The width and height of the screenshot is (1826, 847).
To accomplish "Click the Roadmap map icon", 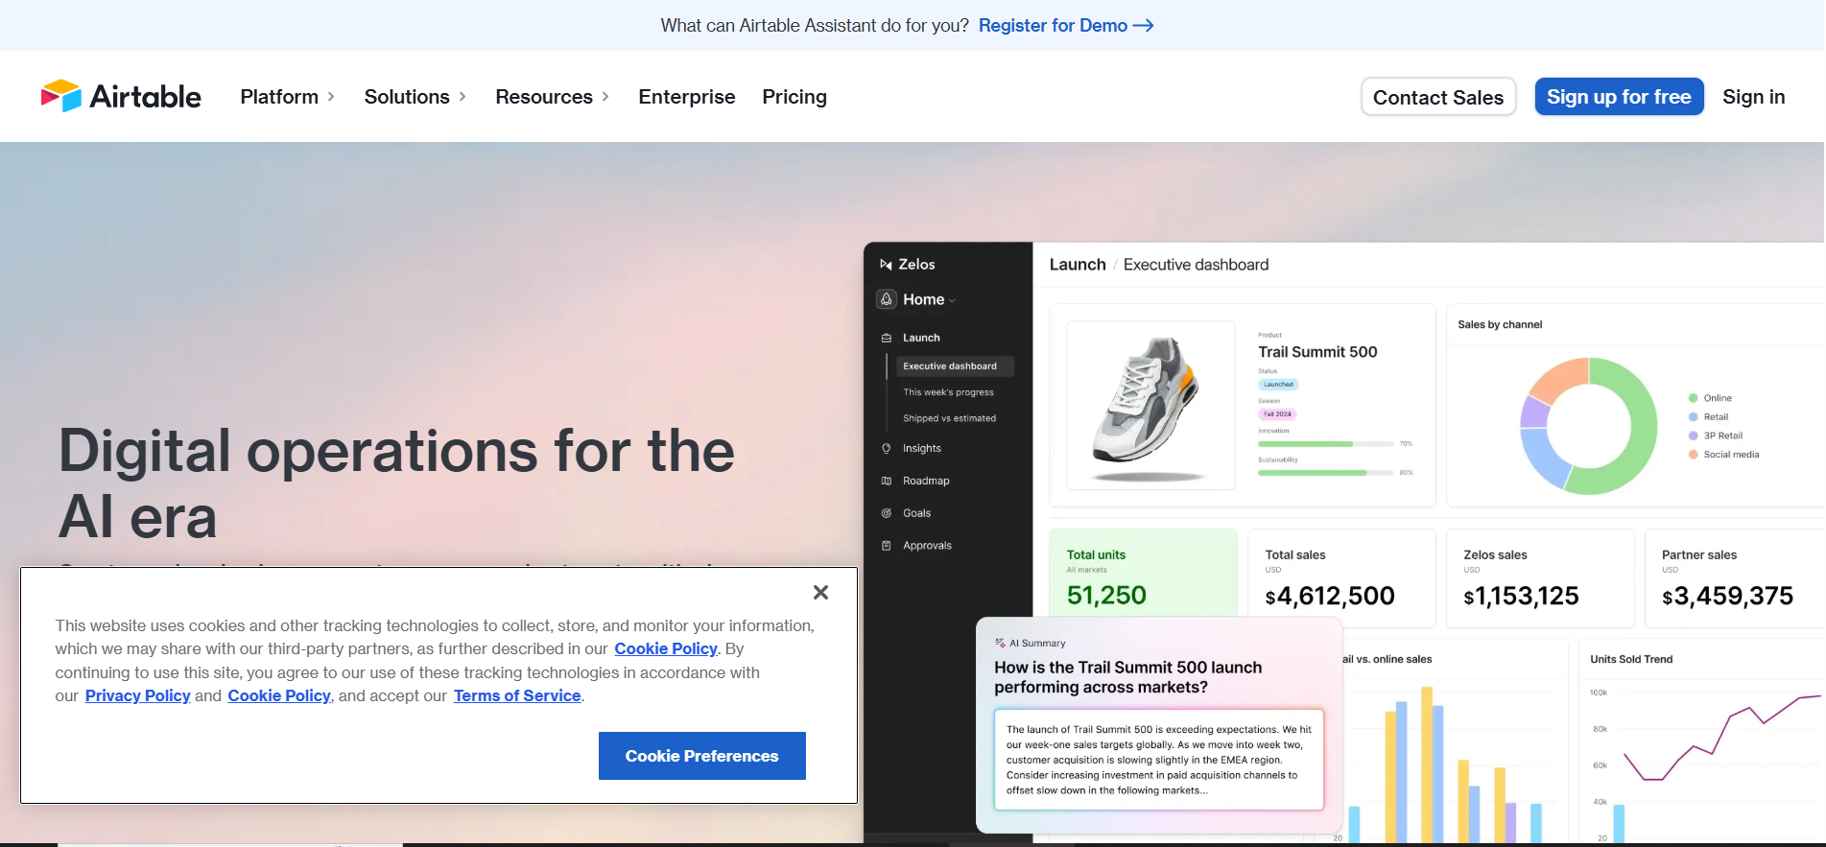I will (x=887, y=481).
